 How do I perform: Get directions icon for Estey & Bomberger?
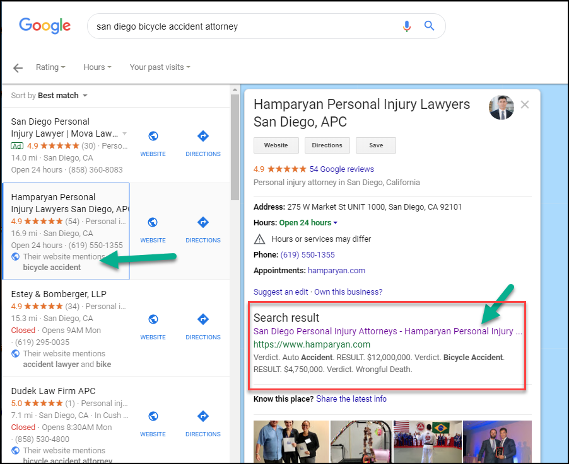click(x=203, y=319)
